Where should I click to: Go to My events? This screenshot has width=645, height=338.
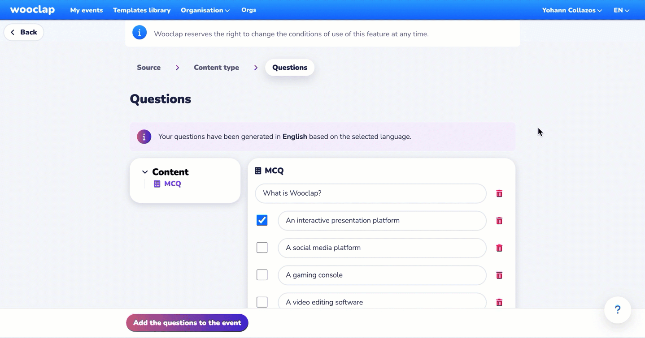pyautogui.click(x=87, y=10)
